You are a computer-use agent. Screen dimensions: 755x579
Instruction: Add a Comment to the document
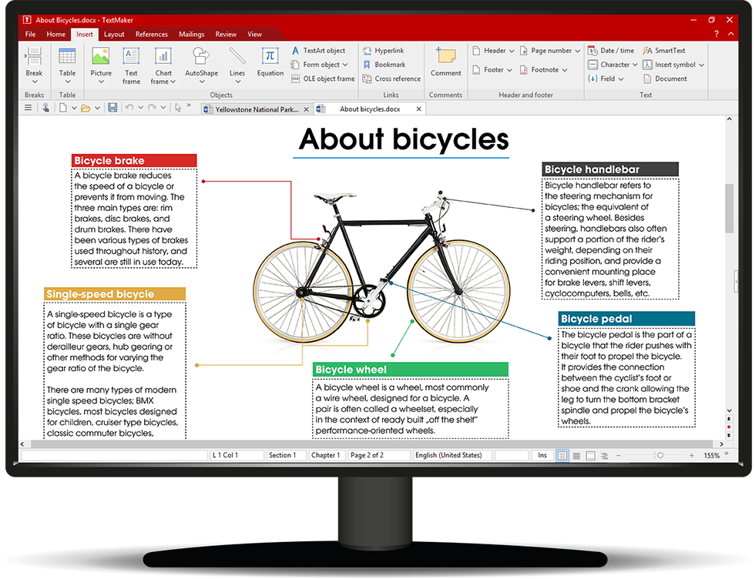coord(445,62)
